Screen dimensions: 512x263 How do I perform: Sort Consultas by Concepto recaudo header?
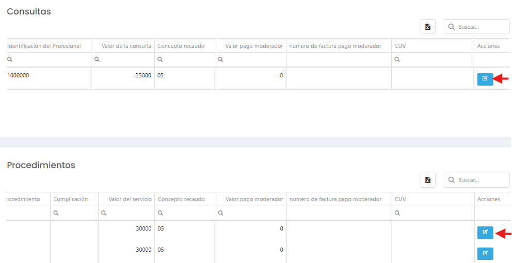coord(181,46)
